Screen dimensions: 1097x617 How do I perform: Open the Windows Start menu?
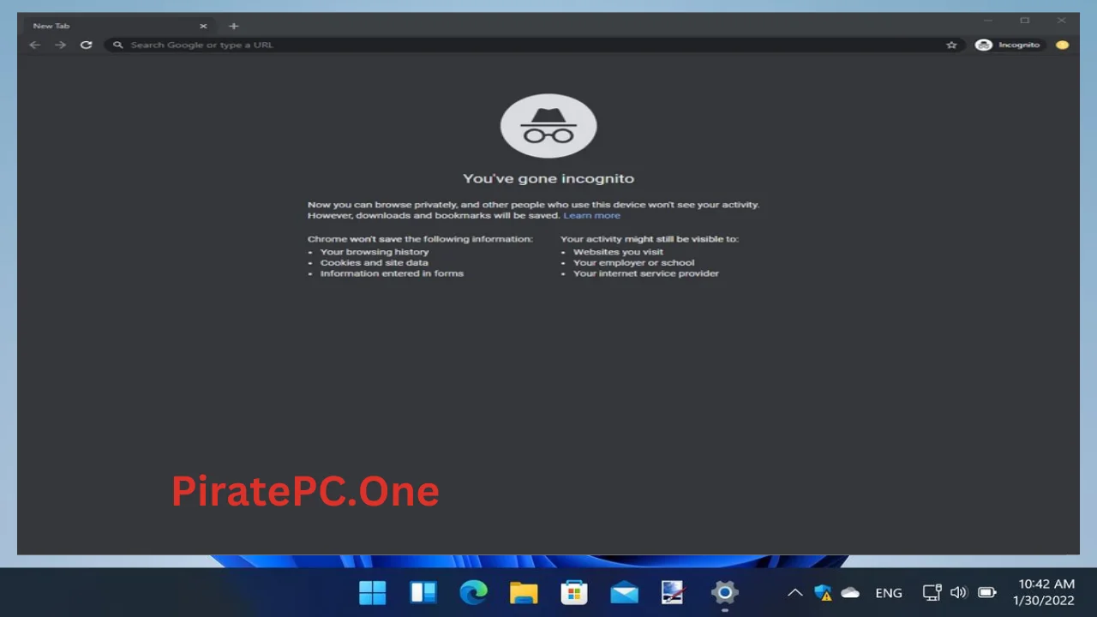(x=372, y=592)
